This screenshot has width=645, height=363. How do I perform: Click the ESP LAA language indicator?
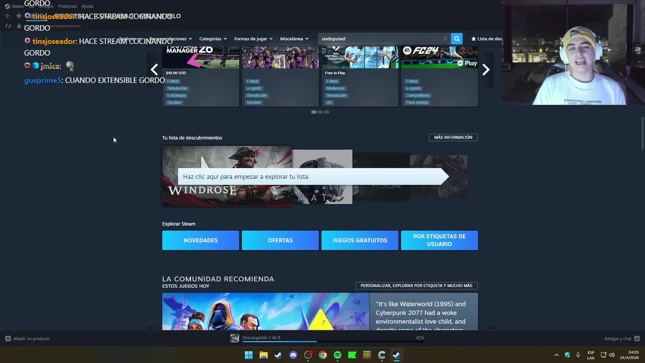point(591,355)
